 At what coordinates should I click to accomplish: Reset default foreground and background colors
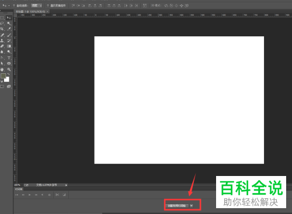pyautogui.click(x=2, y=81)
